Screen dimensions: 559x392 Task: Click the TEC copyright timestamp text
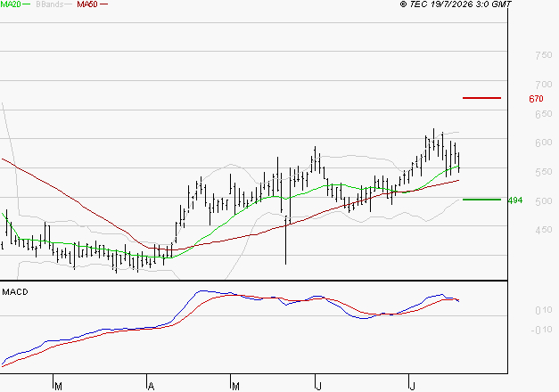(x=456, y=4)
